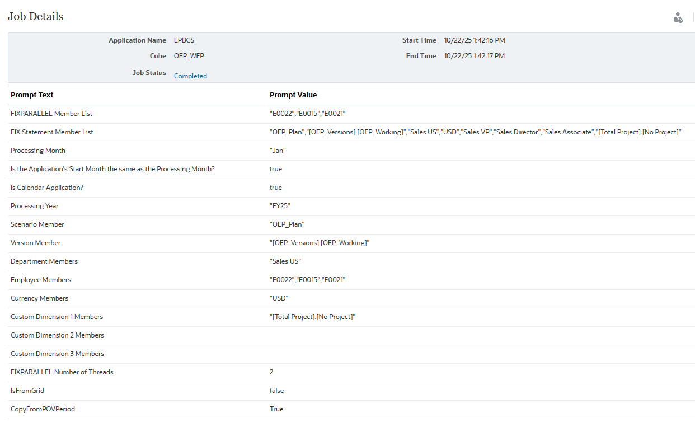This screenshot has height=431, width=695.
Task: Select the Processing Year label
Action: tap(35, 206)
